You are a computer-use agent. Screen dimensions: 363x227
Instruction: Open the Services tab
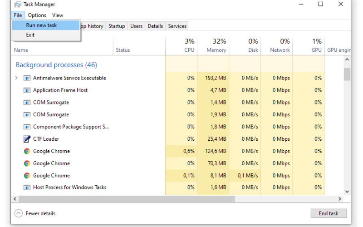click(177, 26)
